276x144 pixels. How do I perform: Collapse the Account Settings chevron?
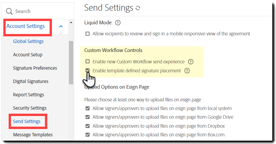[x=61, y=26]
